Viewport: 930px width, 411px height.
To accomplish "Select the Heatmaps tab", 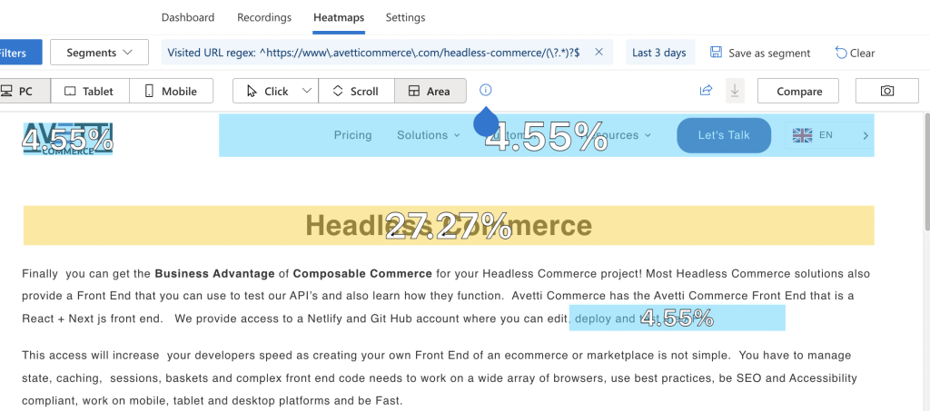I will [339, 17].
